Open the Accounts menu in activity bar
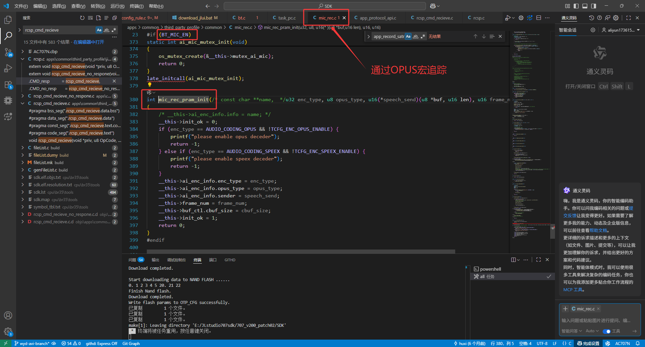This screenshot has height=347, width=645. coord(8,315)
